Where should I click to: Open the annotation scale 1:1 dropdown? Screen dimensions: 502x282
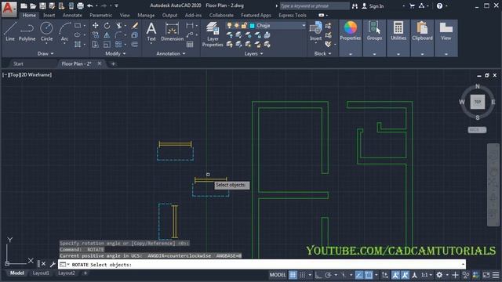[427, 275]
